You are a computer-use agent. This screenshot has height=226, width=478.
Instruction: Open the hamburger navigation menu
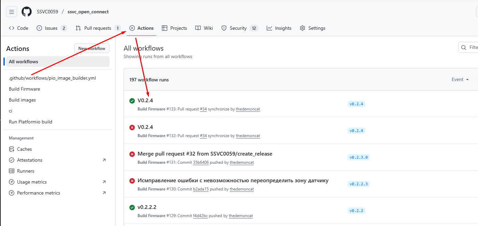[x=12, y=12]
